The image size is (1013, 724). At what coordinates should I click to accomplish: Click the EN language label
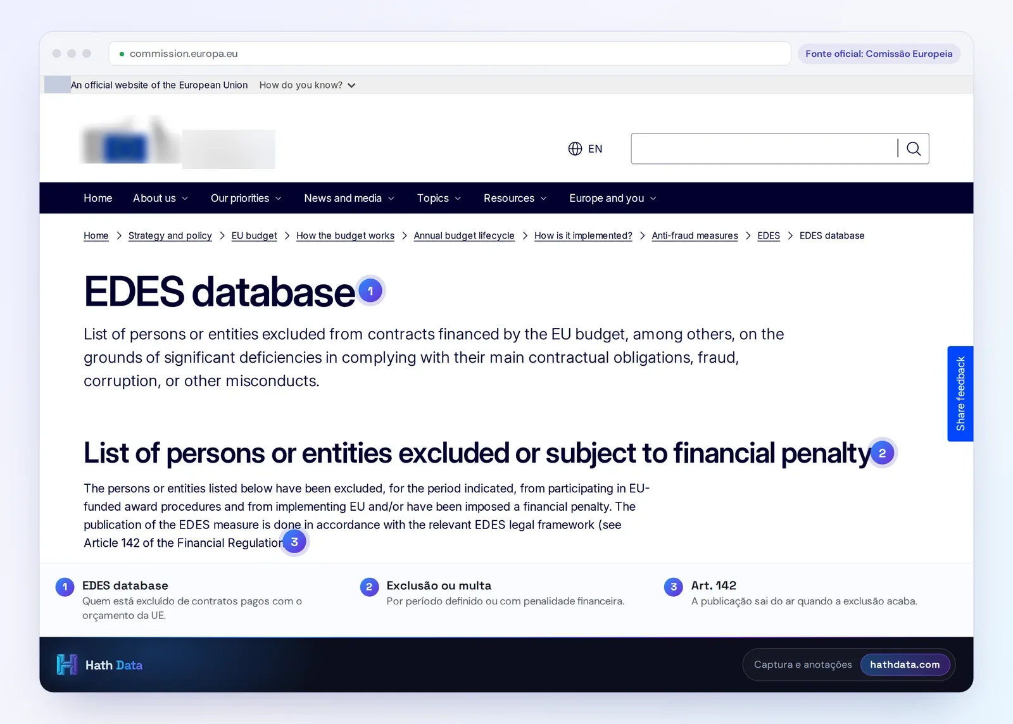coord(595,149)
